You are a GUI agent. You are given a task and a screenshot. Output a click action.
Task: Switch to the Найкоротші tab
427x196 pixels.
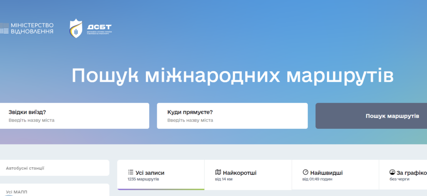click(x=248, y=175)
